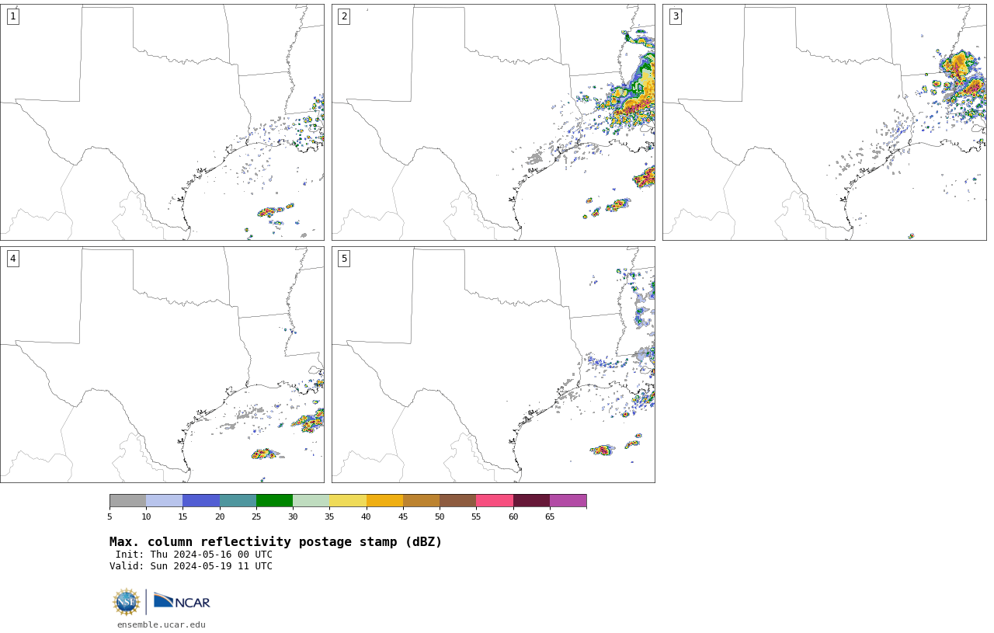This screenshot has width=994, height=633.
Task: Open ensemble member 2 reflectivity map
Action: click(x=493, y=122)
